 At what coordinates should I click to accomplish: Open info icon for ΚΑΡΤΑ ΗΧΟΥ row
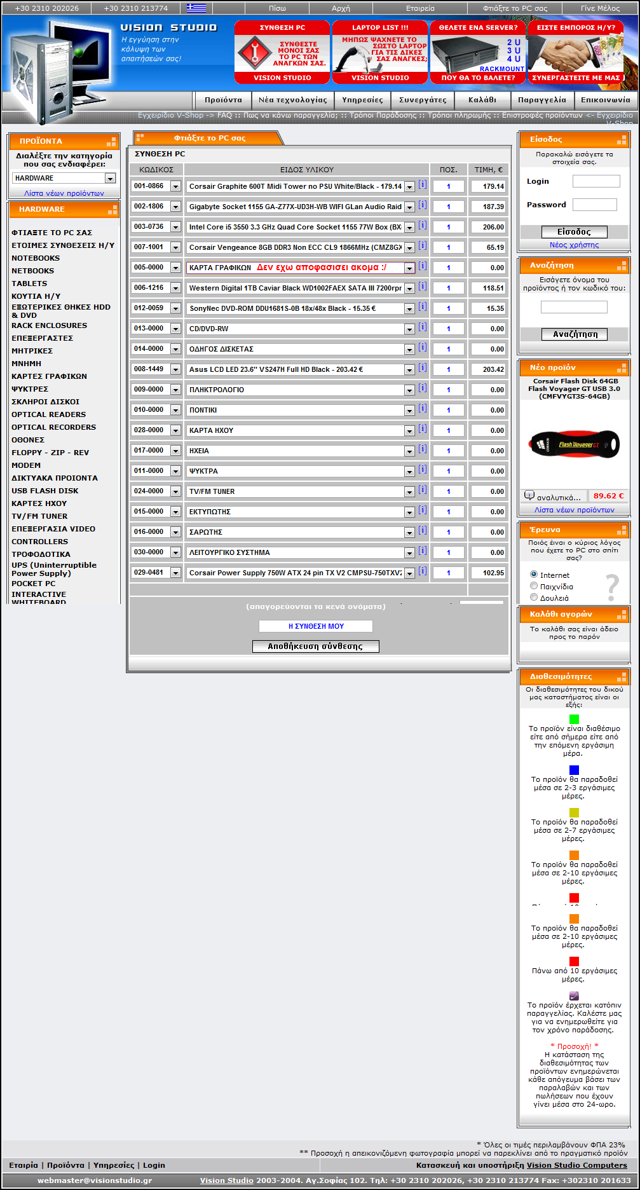[x=423, y=429]
